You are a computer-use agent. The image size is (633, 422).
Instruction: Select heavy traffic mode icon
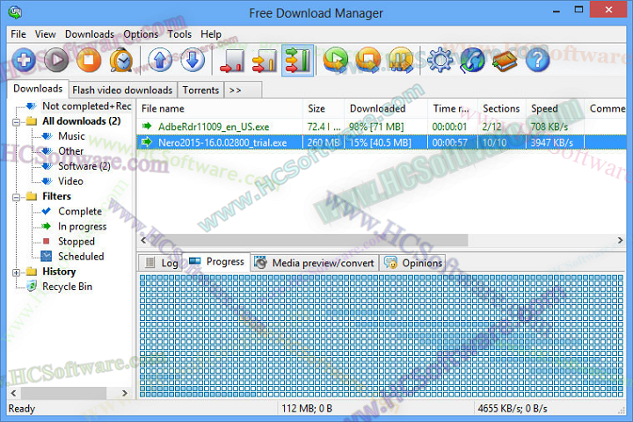coord(297,61)
